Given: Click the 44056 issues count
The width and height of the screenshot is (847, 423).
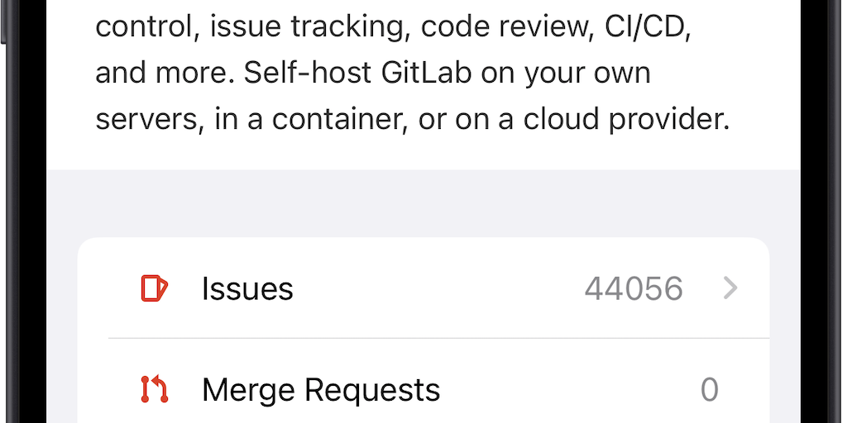Looking at the screenshot, I should tap(634, 288).
